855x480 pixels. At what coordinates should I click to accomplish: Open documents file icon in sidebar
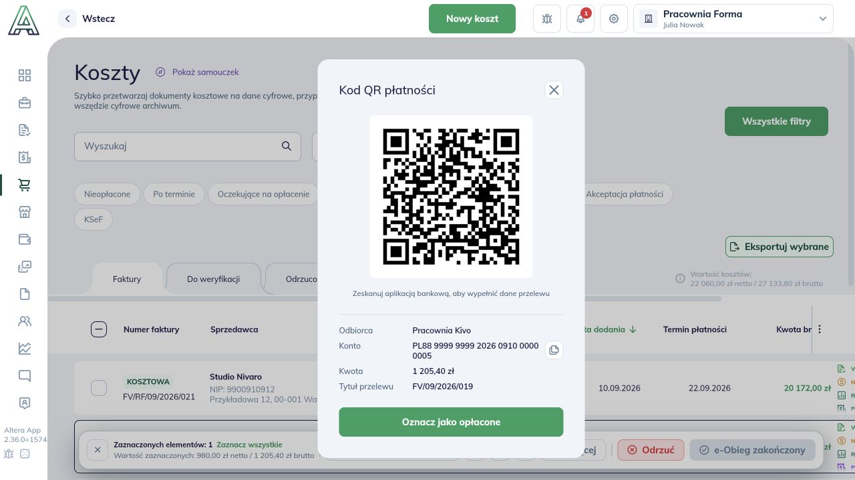(25, 294)
